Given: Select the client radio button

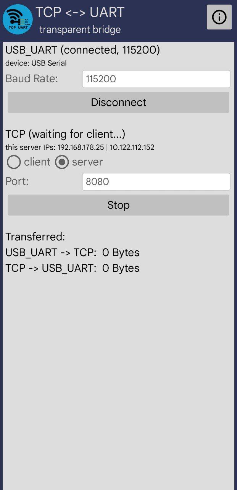Looking at the screenshot, I should click(x=14, y=162).
